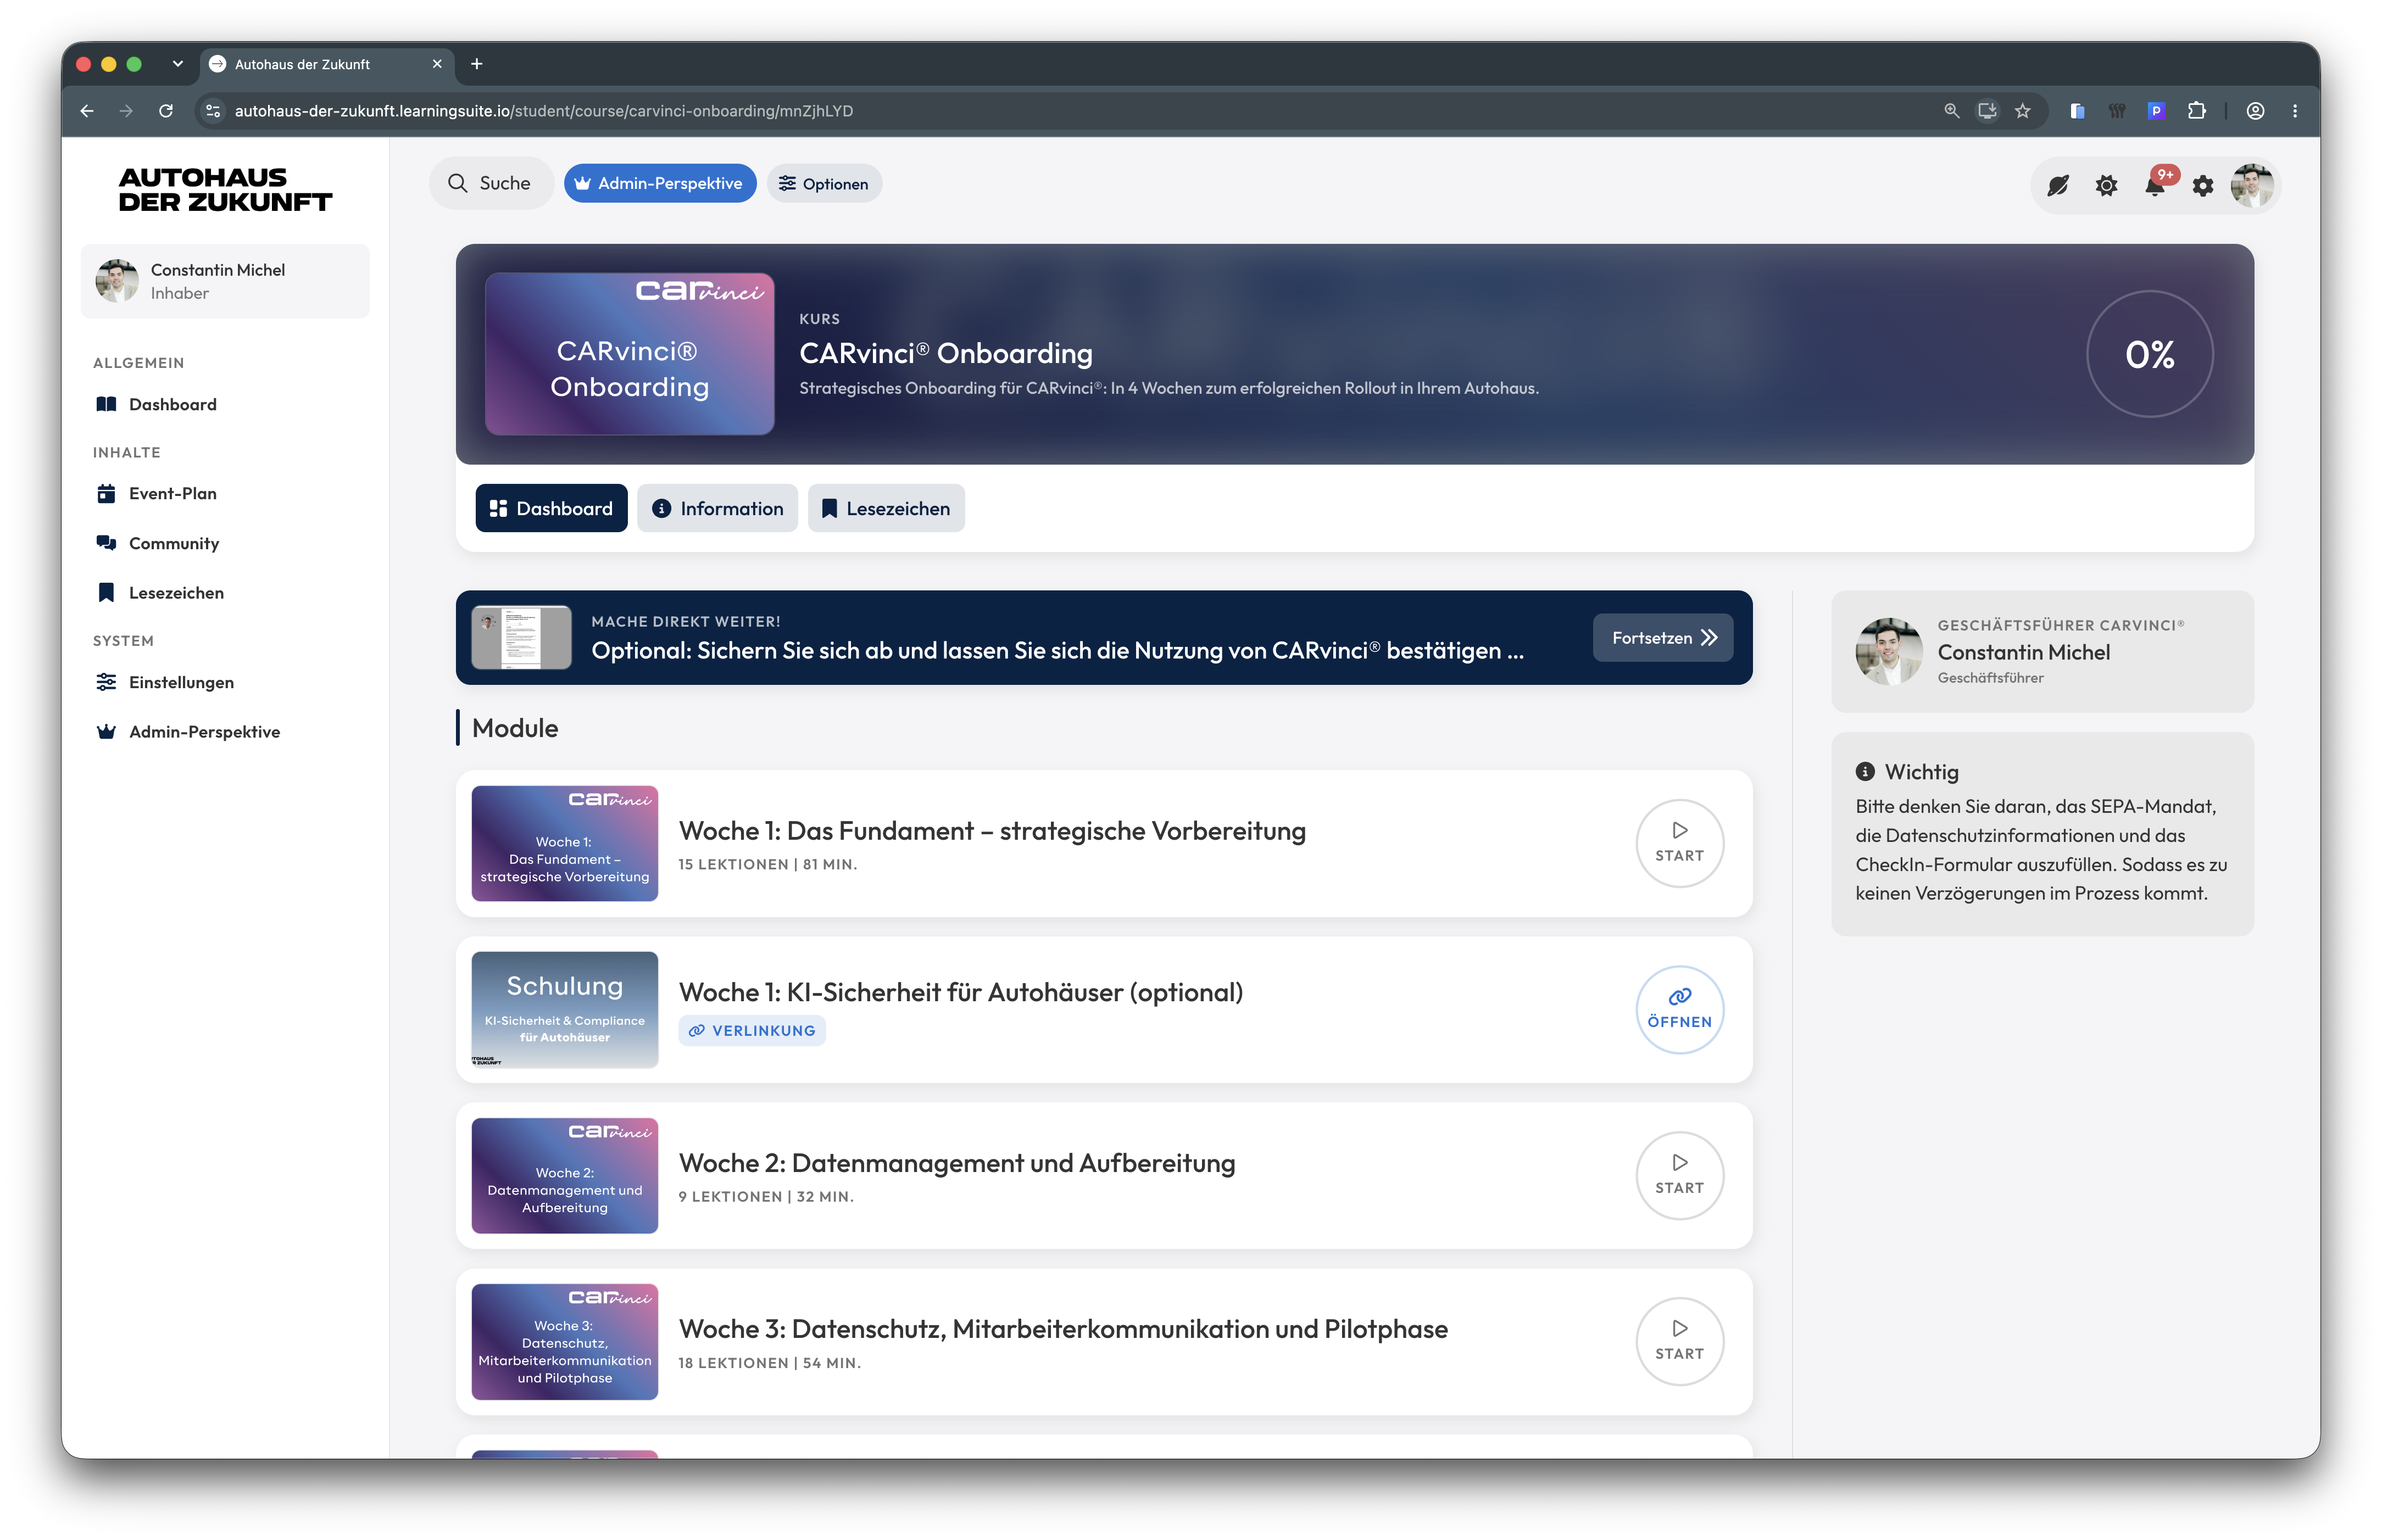
Task: Click Woche 2 Datenmanagement thumbnail
Action: tap(564, 1175)
